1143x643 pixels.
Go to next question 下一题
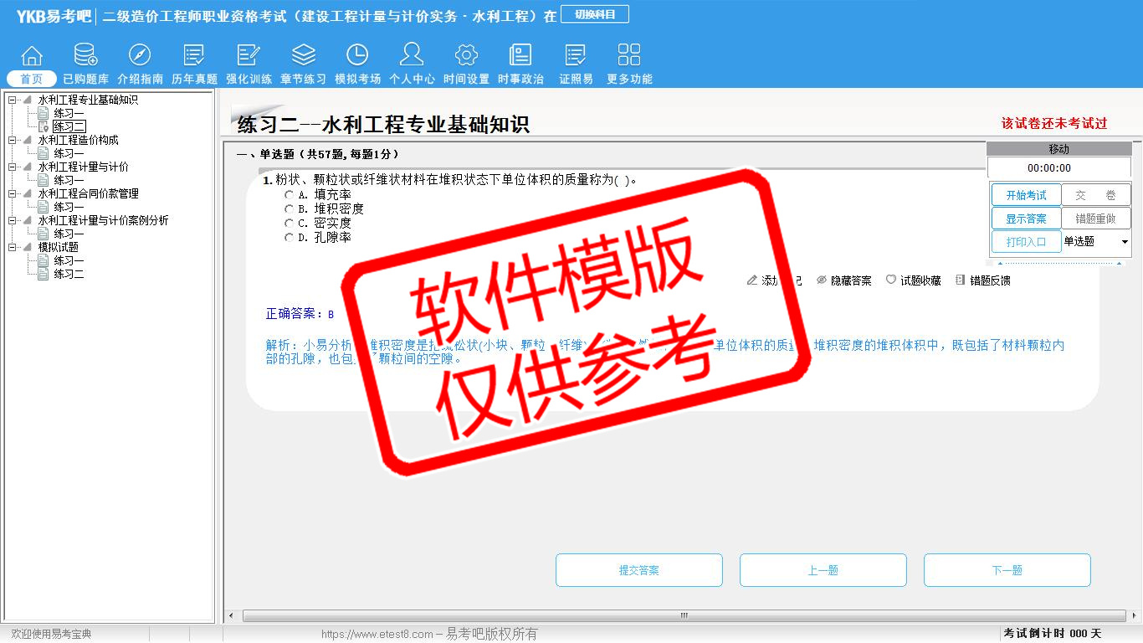1007,570
